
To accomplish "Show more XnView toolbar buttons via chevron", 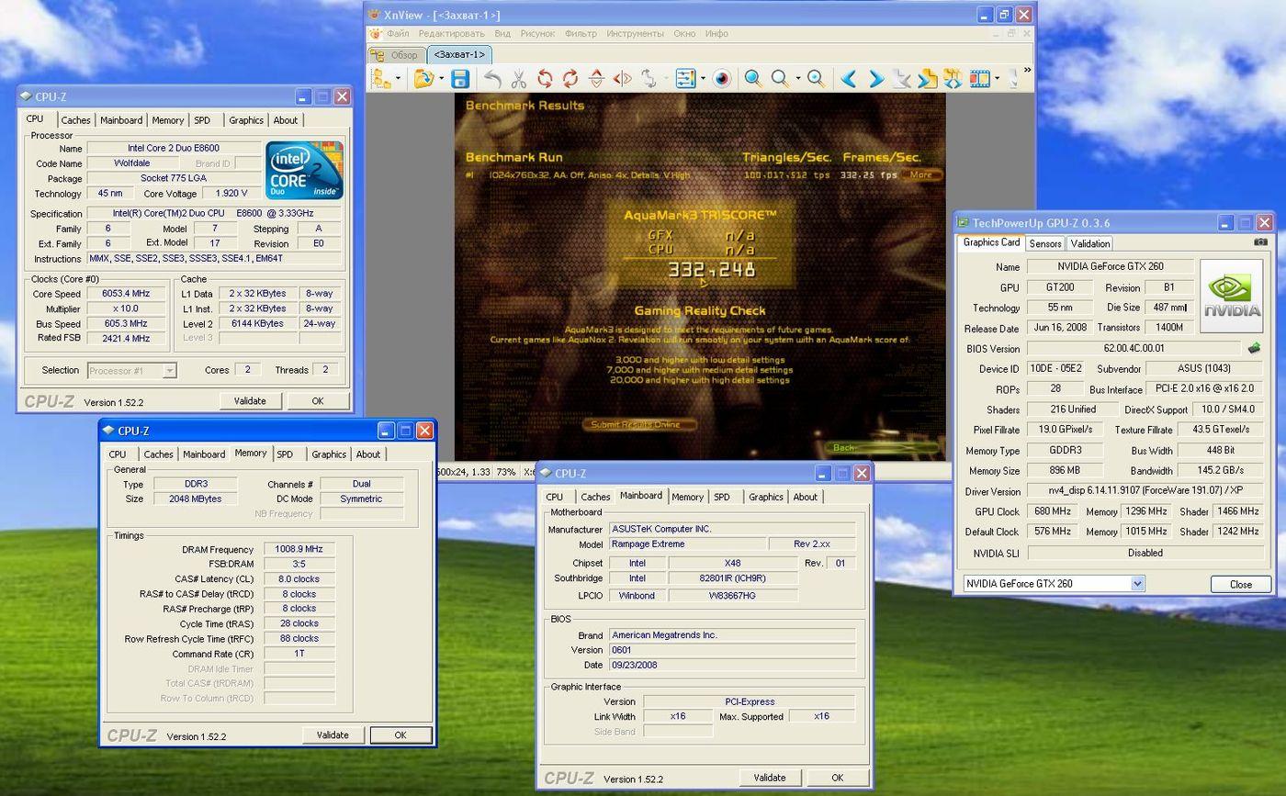I will tap(1027, 71).
